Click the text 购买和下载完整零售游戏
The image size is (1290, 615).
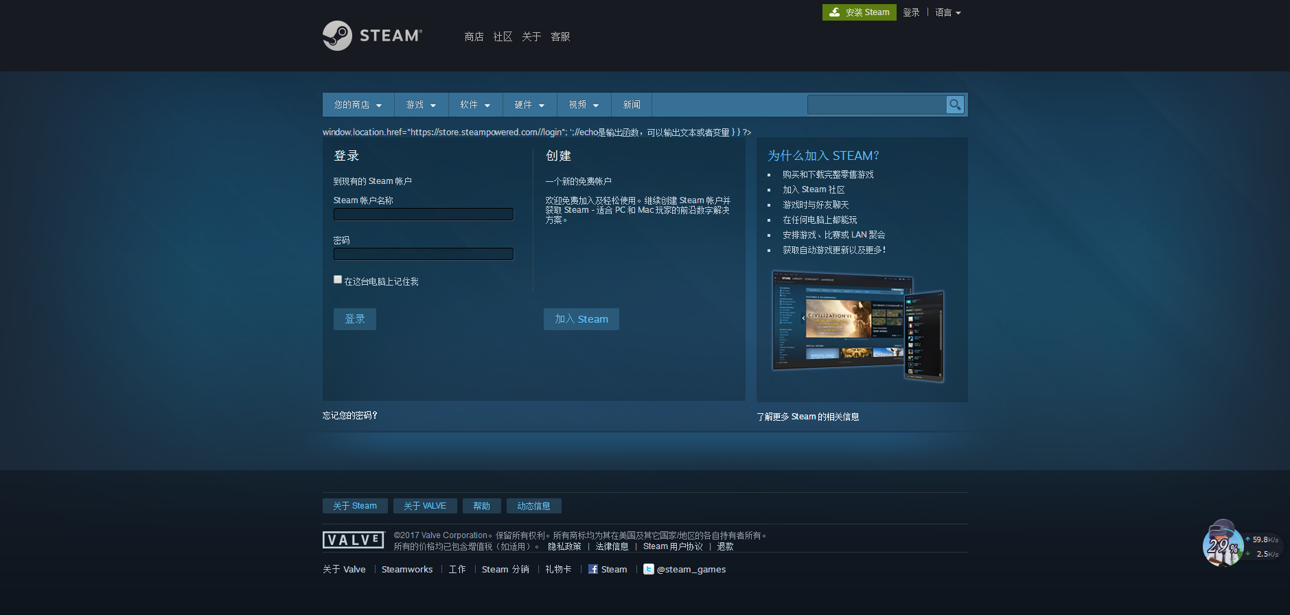(828, 174)
